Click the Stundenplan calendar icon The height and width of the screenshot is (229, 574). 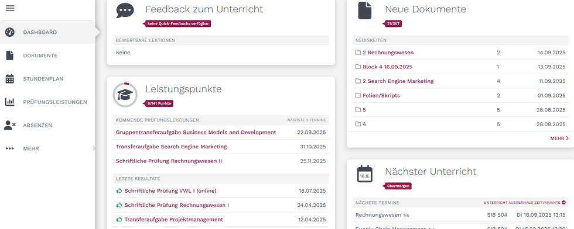pos(9,78)
